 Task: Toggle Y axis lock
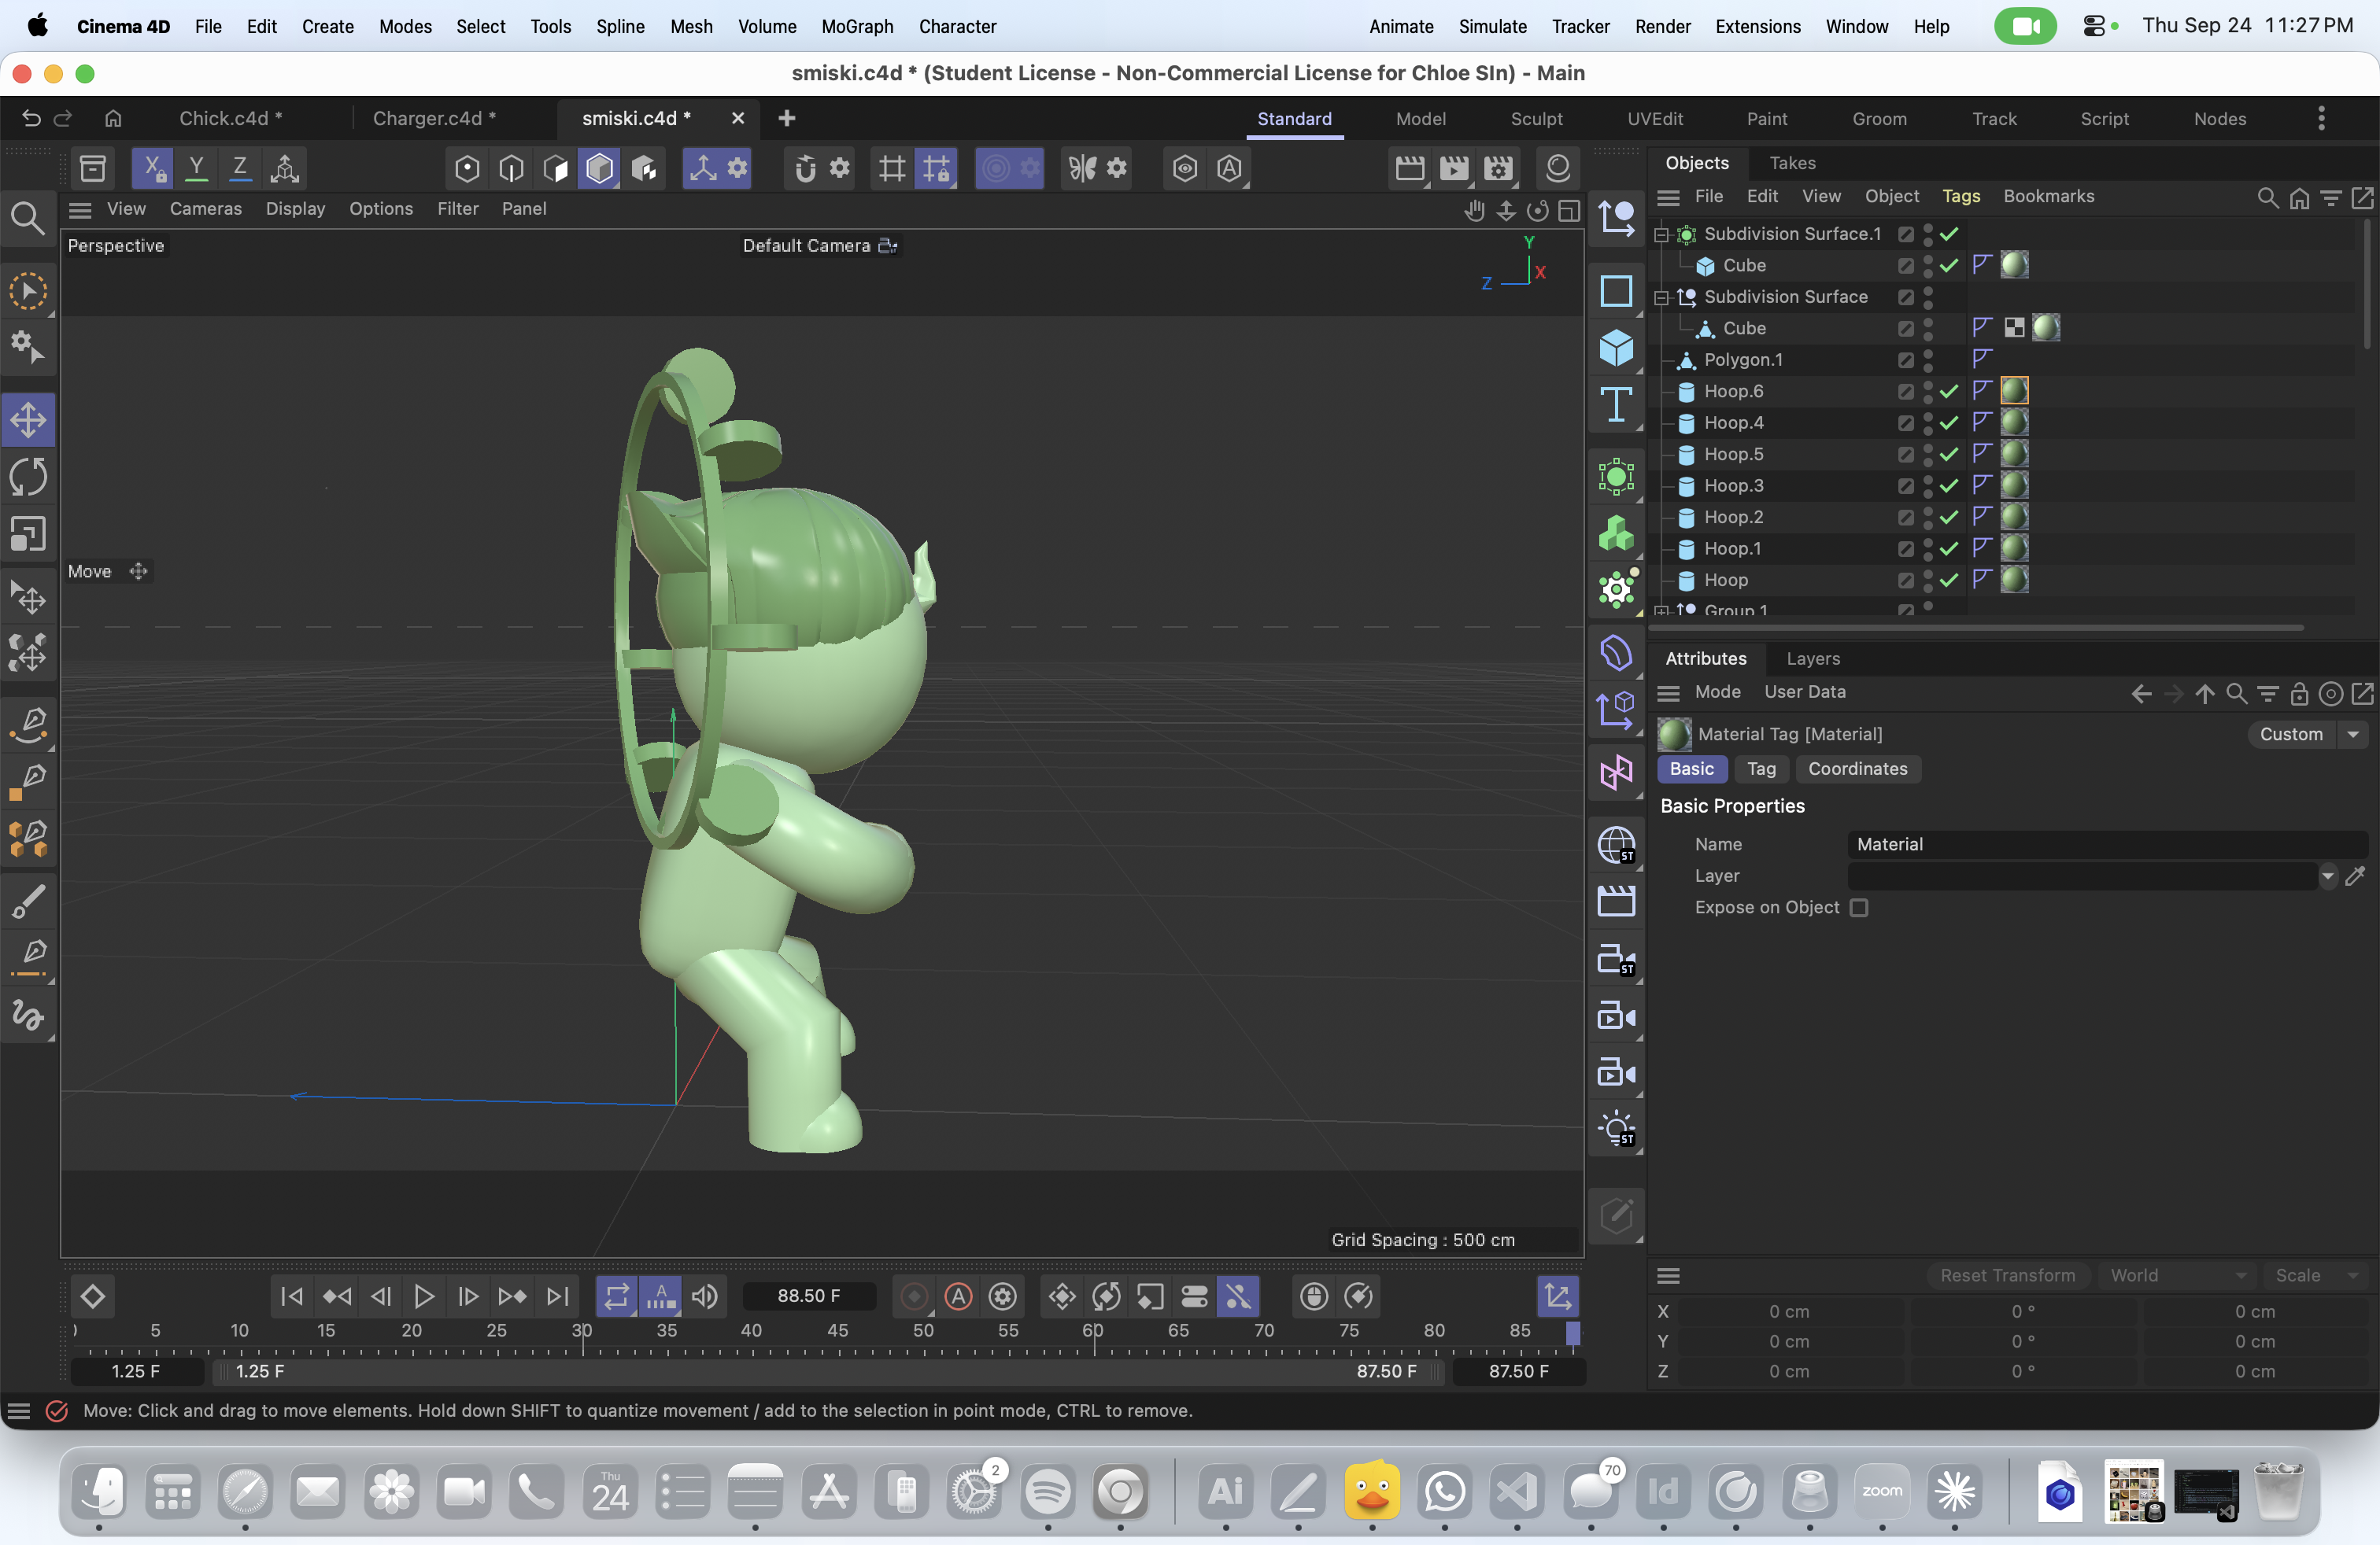click(x=197, y=168)
